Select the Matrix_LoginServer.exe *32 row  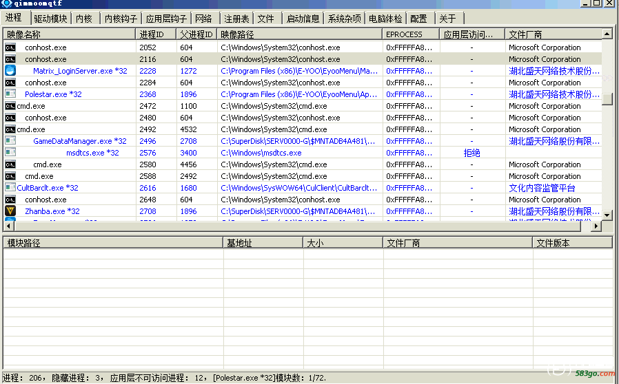303,71
